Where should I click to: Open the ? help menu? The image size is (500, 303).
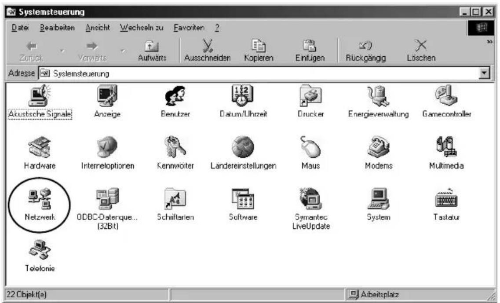[x=217, y=28]
